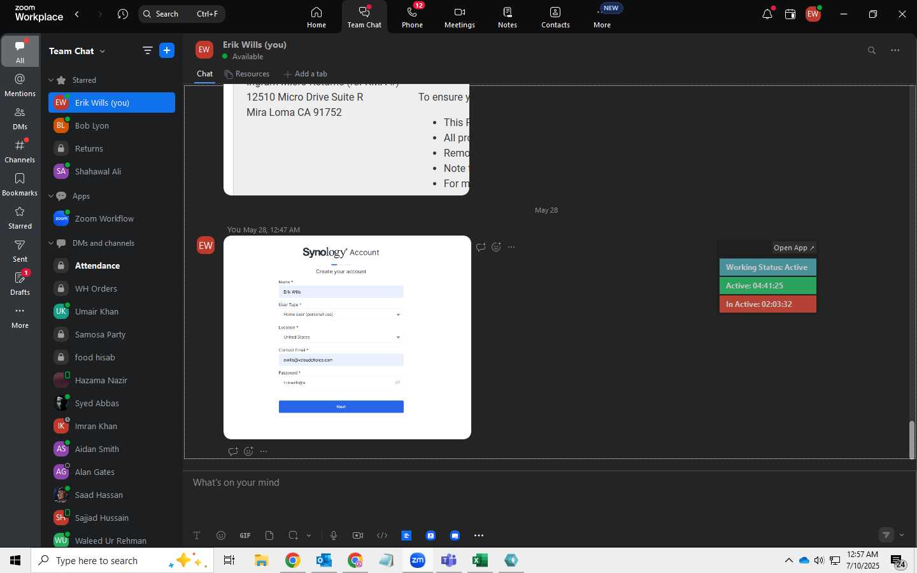This screenshot has height=573, width=917.
Task: Open Bookmarks in the sidebar
Action: pos(20,185)
